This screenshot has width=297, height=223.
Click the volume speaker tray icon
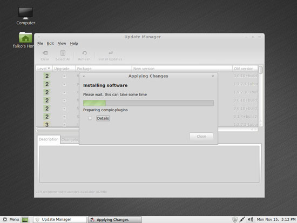(251, 219)
